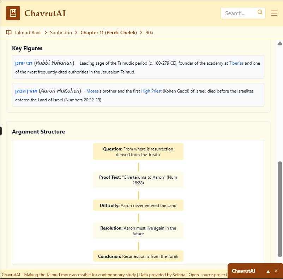The image size is (283, 279).
Task: Click the Key Figures heading
Action: [x=27, y=48]
